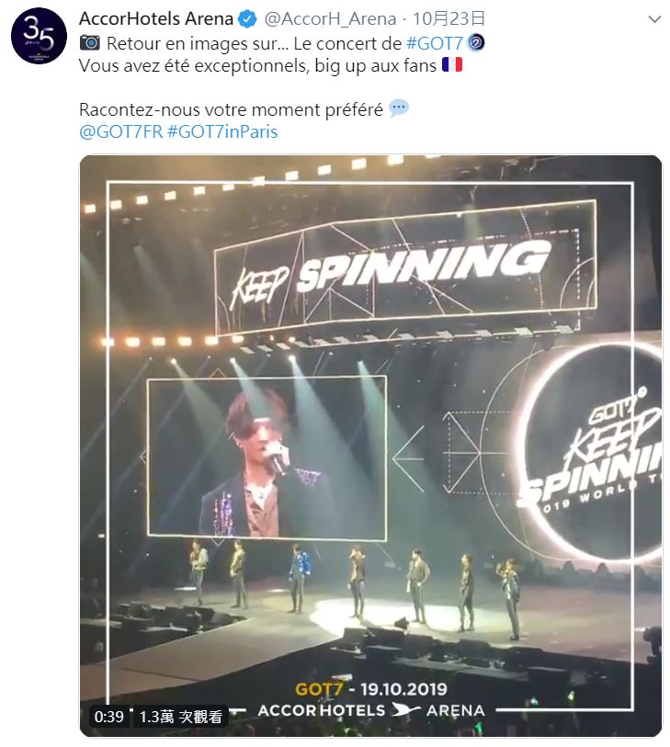Screen dimensions: 670x747
Task: Click the blue verified badge
Action: tap(247, 18)
